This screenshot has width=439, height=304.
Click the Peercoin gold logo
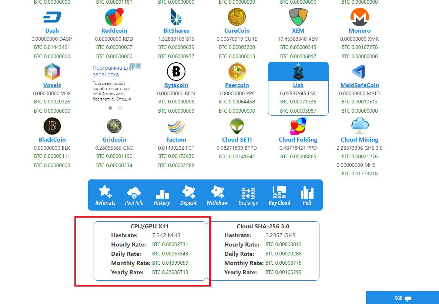coord(237,72)
